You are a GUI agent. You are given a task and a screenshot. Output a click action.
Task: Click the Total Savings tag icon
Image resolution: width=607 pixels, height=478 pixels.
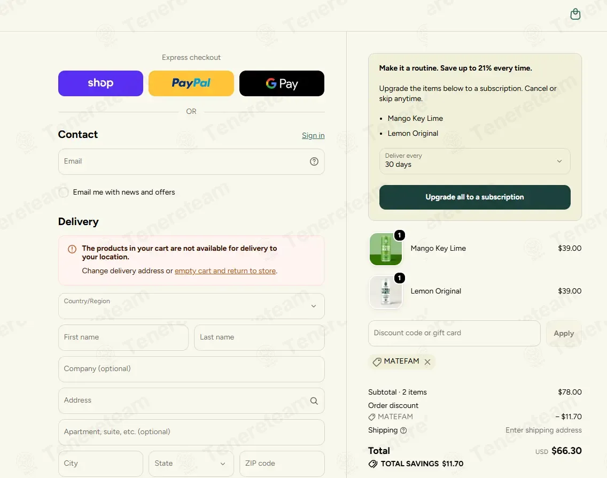(373, 464)
